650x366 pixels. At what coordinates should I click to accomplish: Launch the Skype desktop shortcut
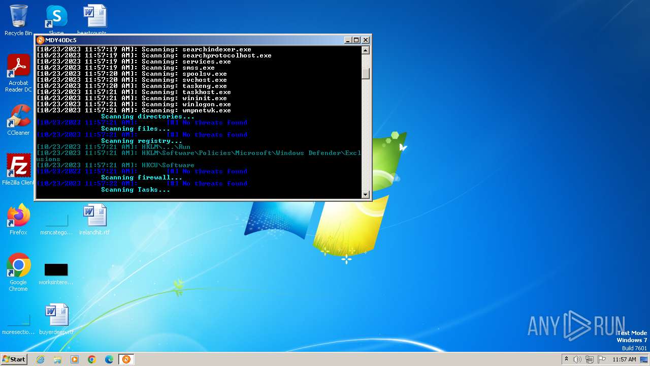pyautogui.click(x=56, y=19)
